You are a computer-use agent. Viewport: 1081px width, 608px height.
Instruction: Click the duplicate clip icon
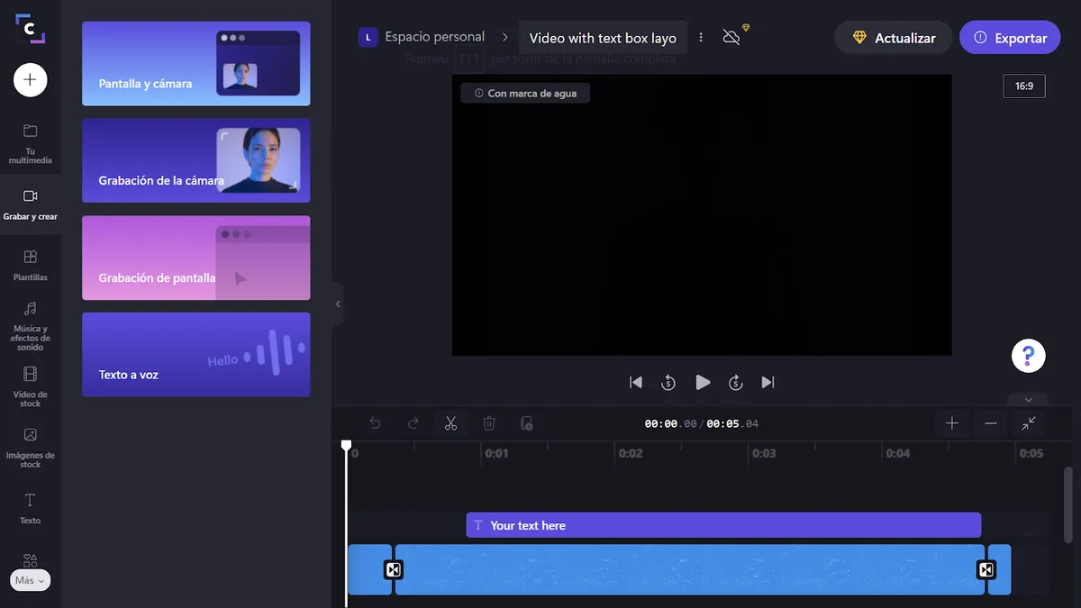tap(527, 423)
